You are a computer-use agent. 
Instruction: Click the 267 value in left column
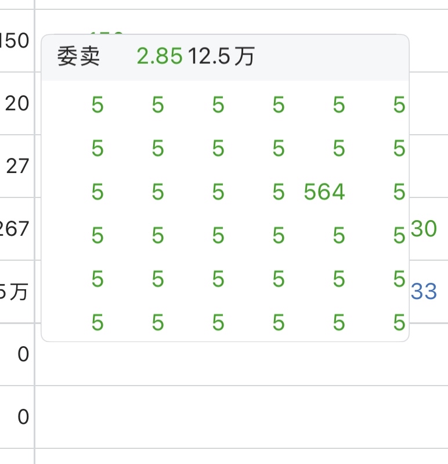click(15, 229)
